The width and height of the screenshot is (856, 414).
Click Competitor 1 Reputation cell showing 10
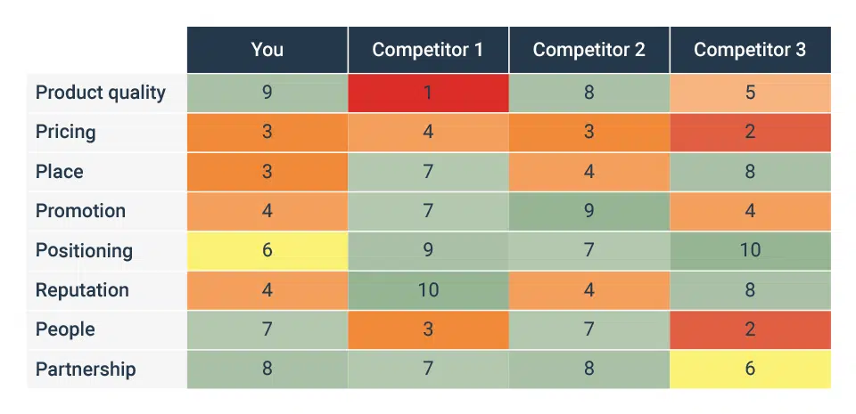click(428, 290)
